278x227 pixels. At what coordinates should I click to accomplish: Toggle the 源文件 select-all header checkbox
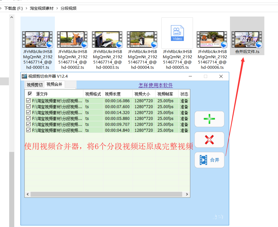(x=30, y=94)
